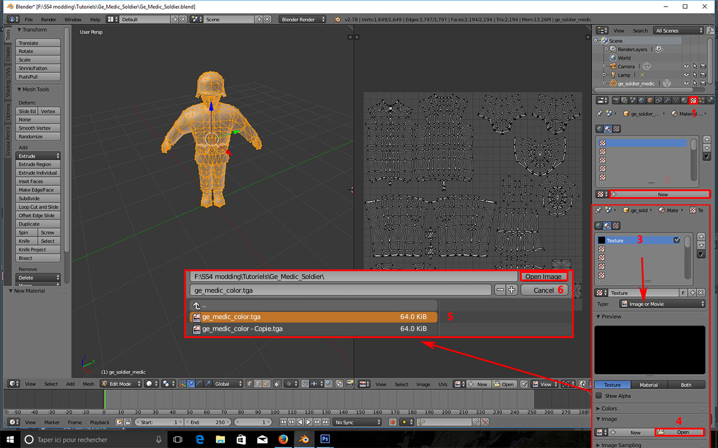The height and width of the screenshot is (448, 718).
Task: Click the Subdivide tool button
Action: pos(39,198)
